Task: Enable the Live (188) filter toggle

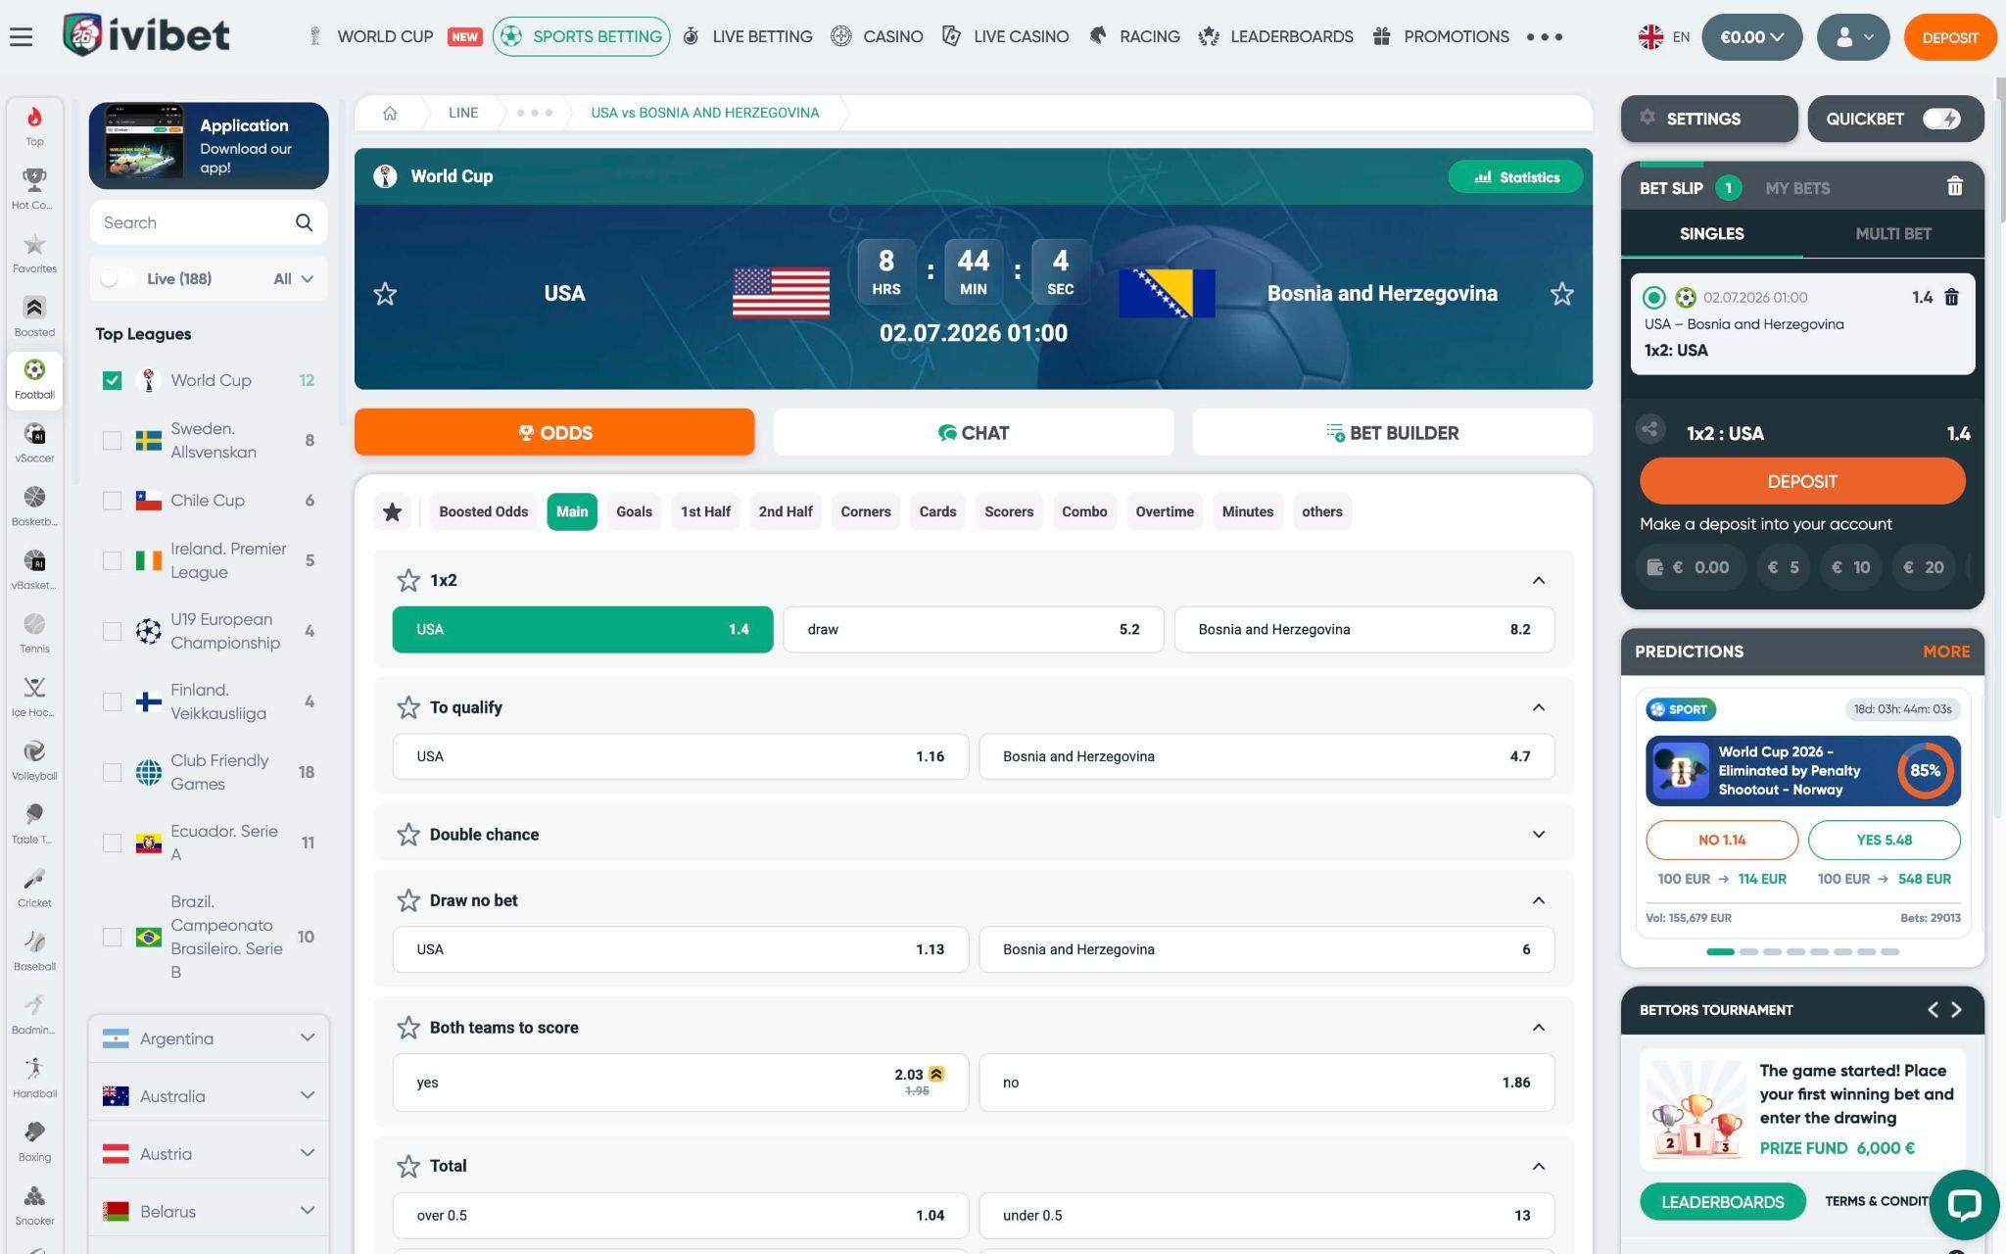Action: 117,278
